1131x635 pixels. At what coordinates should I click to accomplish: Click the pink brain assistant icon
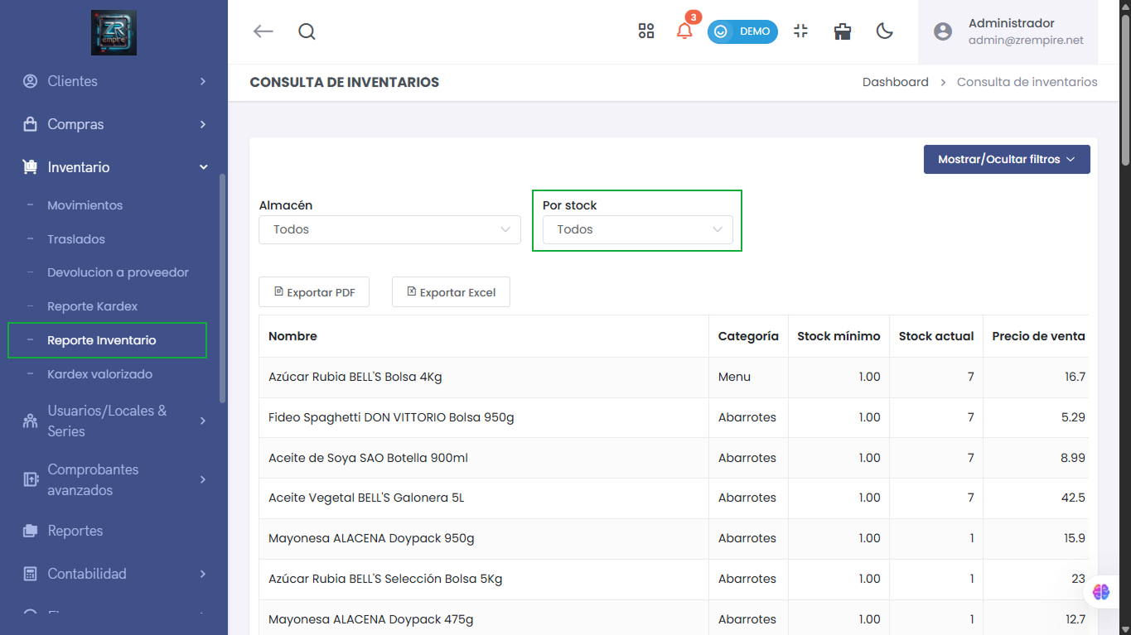pos(1100,592)
